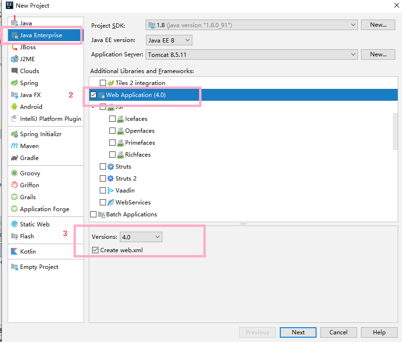Image resolution: width=402 pixels, height=342 pixels.
Task: Click the Struts gear icon
Action: click(x=110, y=167)
